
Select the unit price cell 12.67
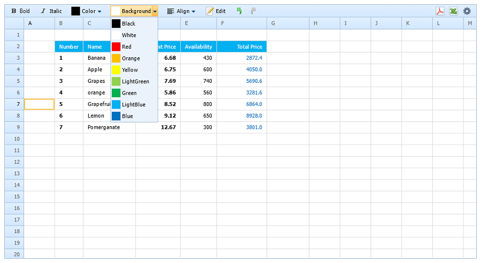pyautogui.click(x=158, y=127)
